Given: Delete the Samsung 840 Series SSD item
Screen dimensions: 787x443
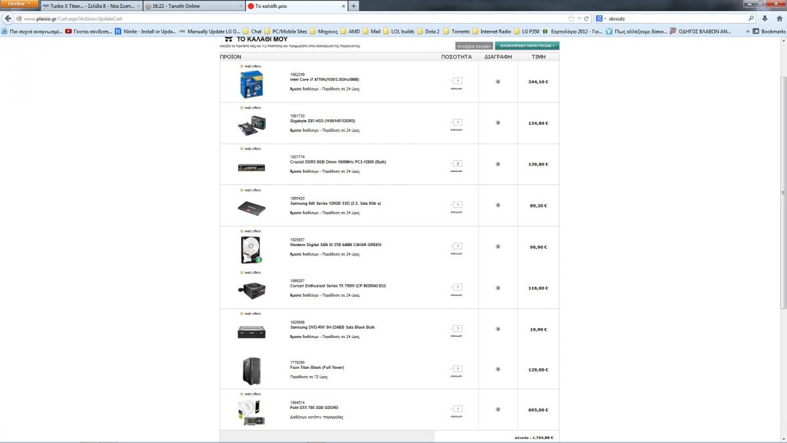Looking at the screenshot, I should click(x=498, y=205).
